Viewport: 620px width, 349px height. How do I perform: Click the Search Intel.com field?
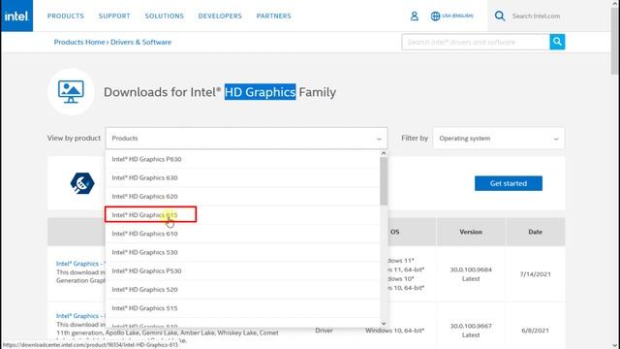click(536, 16)
